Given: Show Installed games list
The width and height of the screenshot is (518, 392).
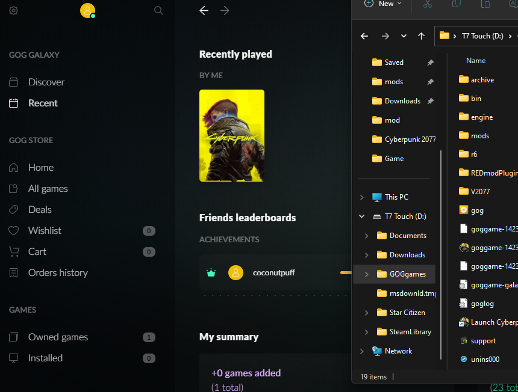Looking at the screenshot, I should coord(45,358).
